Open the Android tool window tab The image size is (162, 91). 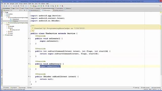tap(14, 88)
